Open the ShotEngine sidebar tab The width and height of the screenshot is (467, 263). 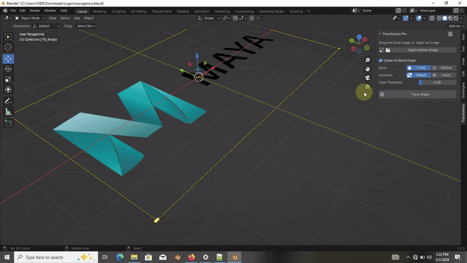tap(463, 91)
